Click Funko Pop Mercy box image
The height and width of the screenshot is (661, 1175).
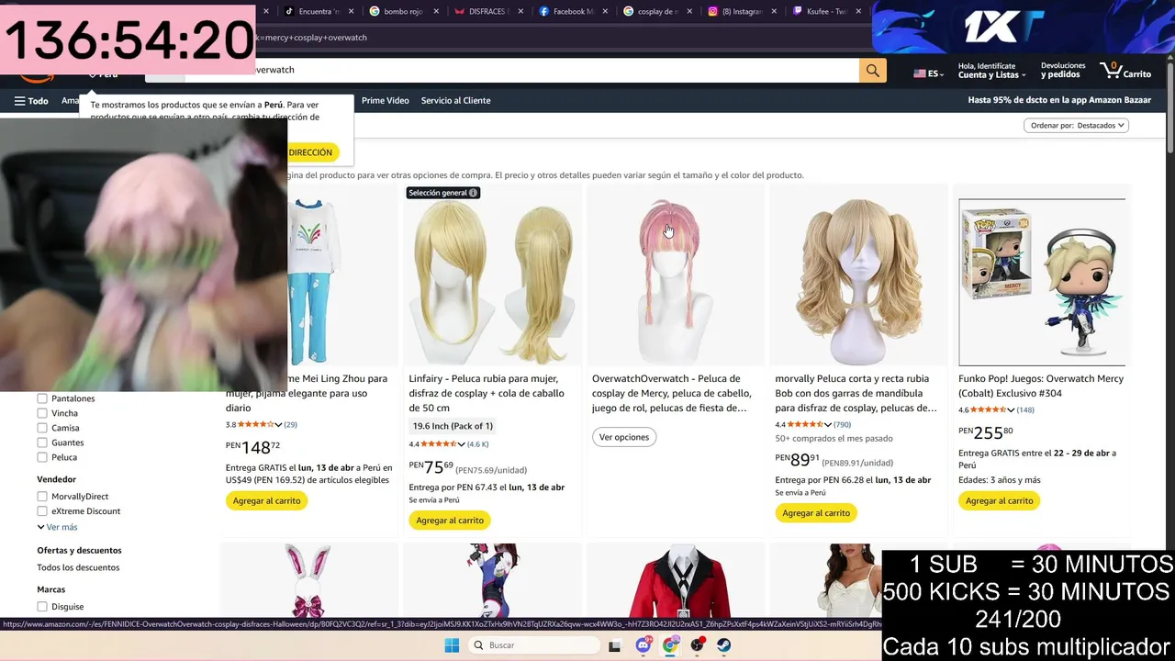pos(1042,282)
